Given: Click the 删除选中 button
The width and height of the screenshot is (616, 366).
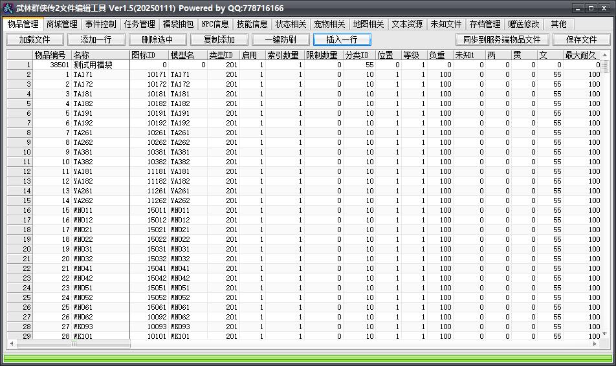Looking at the screenshot, I should click(x=157, y=39).
